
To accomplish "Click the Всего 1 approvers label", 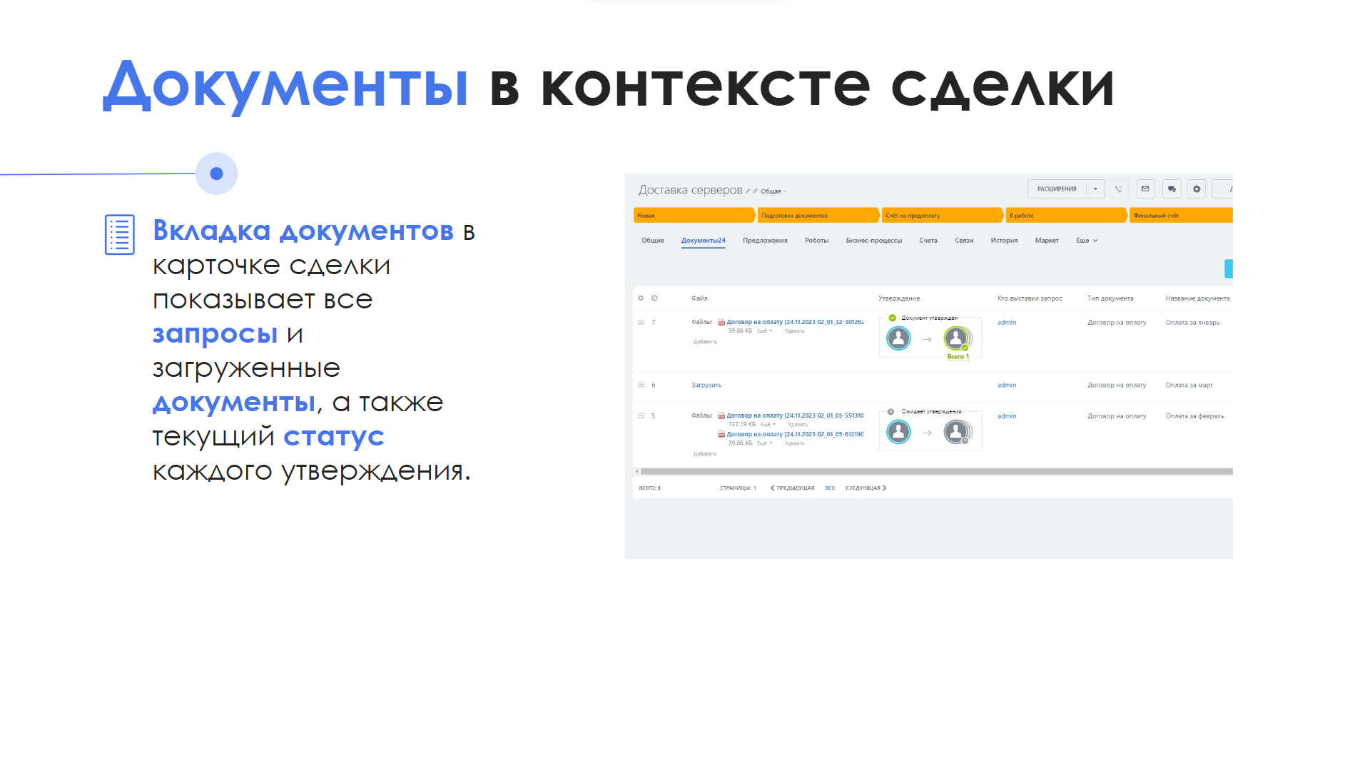I will [x=958, y=357].
